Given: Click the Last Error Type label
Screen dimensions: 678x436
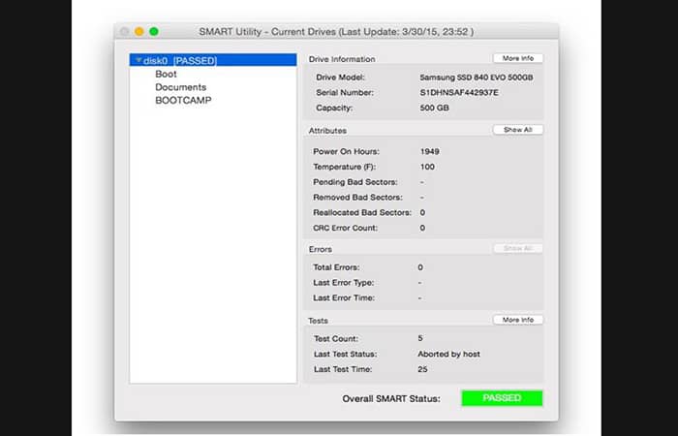Looking at the screenshot, I should [x=344, y=283].
